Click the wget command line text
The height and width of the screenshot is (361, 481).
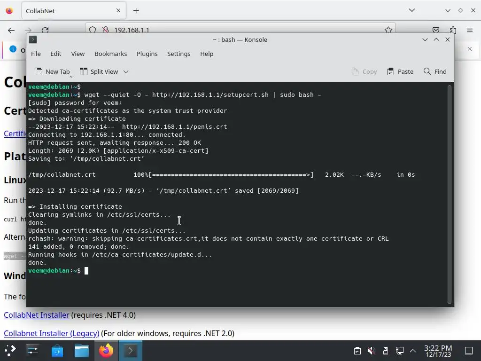point(202,95)
